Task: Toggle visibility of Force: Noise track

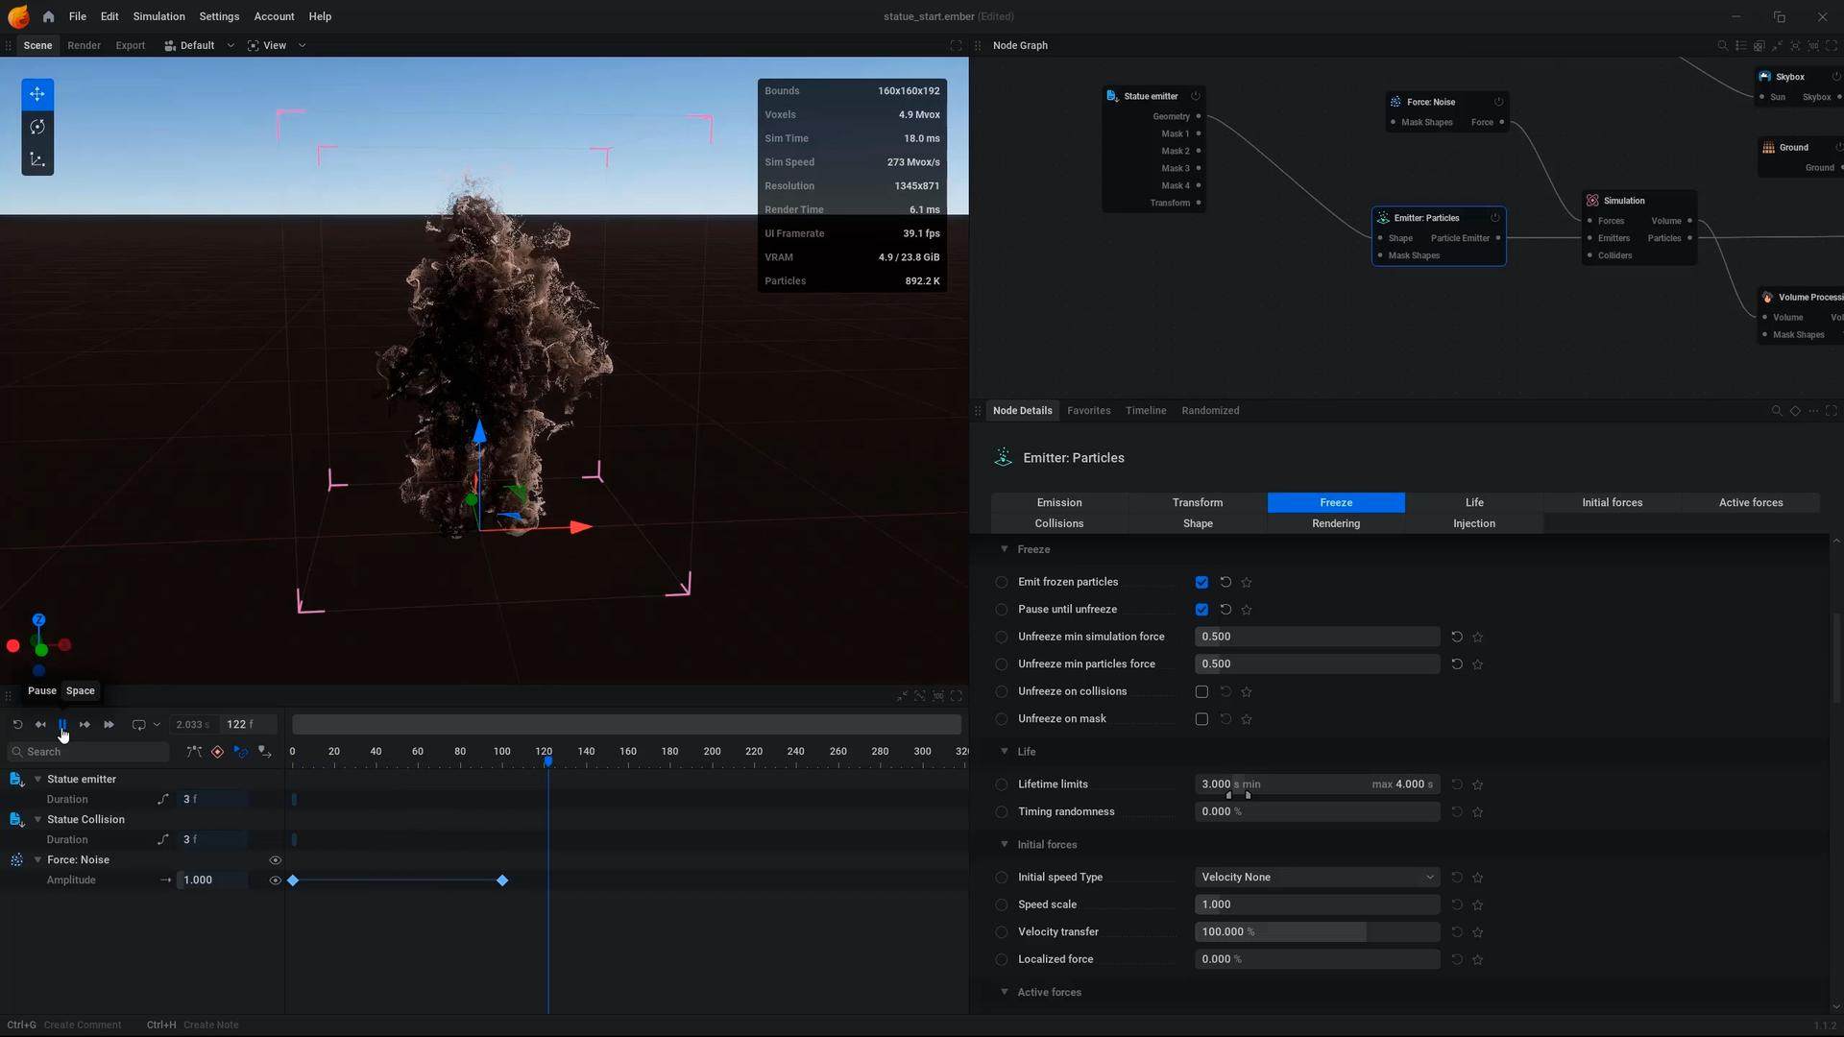Action: click(275, 860)
